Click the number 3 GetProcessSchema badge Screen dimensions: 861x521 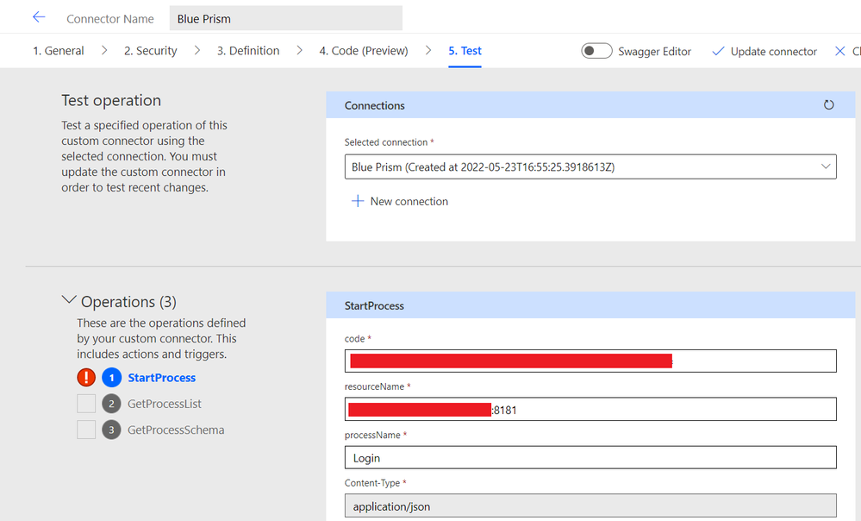pyautogui.click(x=111, y=430)
